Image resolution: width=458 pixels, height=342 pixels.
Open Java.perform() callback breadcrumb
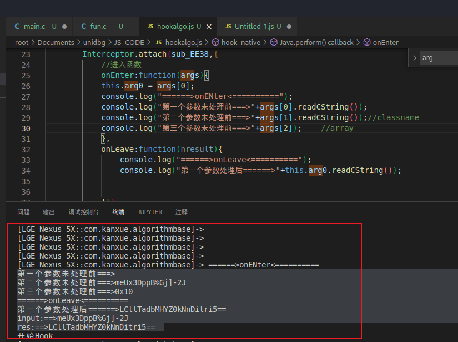click(316, 43)
